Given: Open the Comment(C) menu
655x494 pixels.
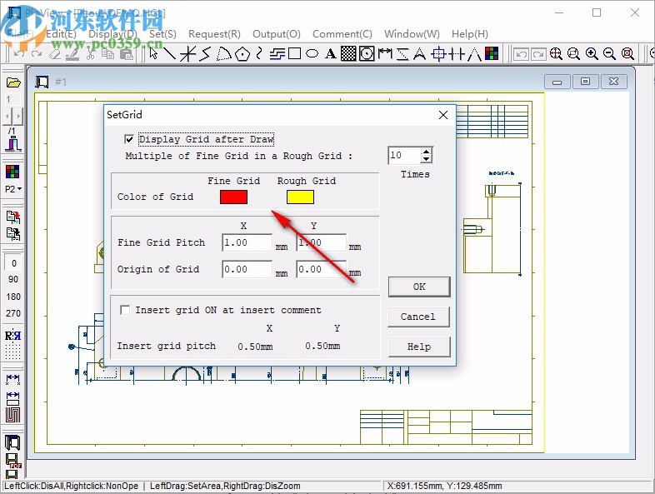Looking at the screenshot, I should pyautogui.click(x=342, y=34).
